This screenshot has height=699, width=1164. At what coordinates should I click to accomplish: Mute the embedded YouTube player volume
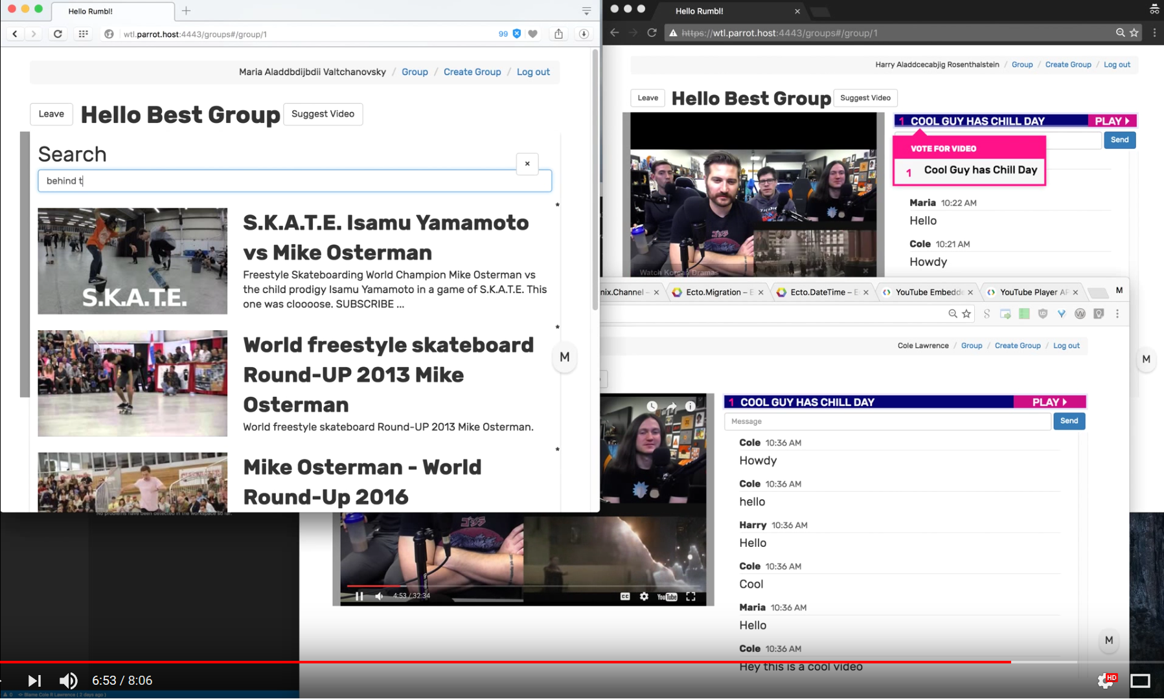[379, 596]
